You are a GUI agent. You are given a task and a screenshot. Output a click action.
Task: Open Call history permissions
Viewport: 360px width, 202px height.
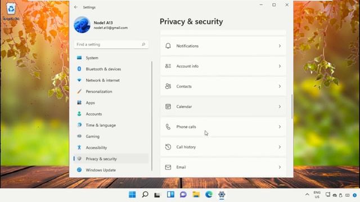[x=223, y=147]
